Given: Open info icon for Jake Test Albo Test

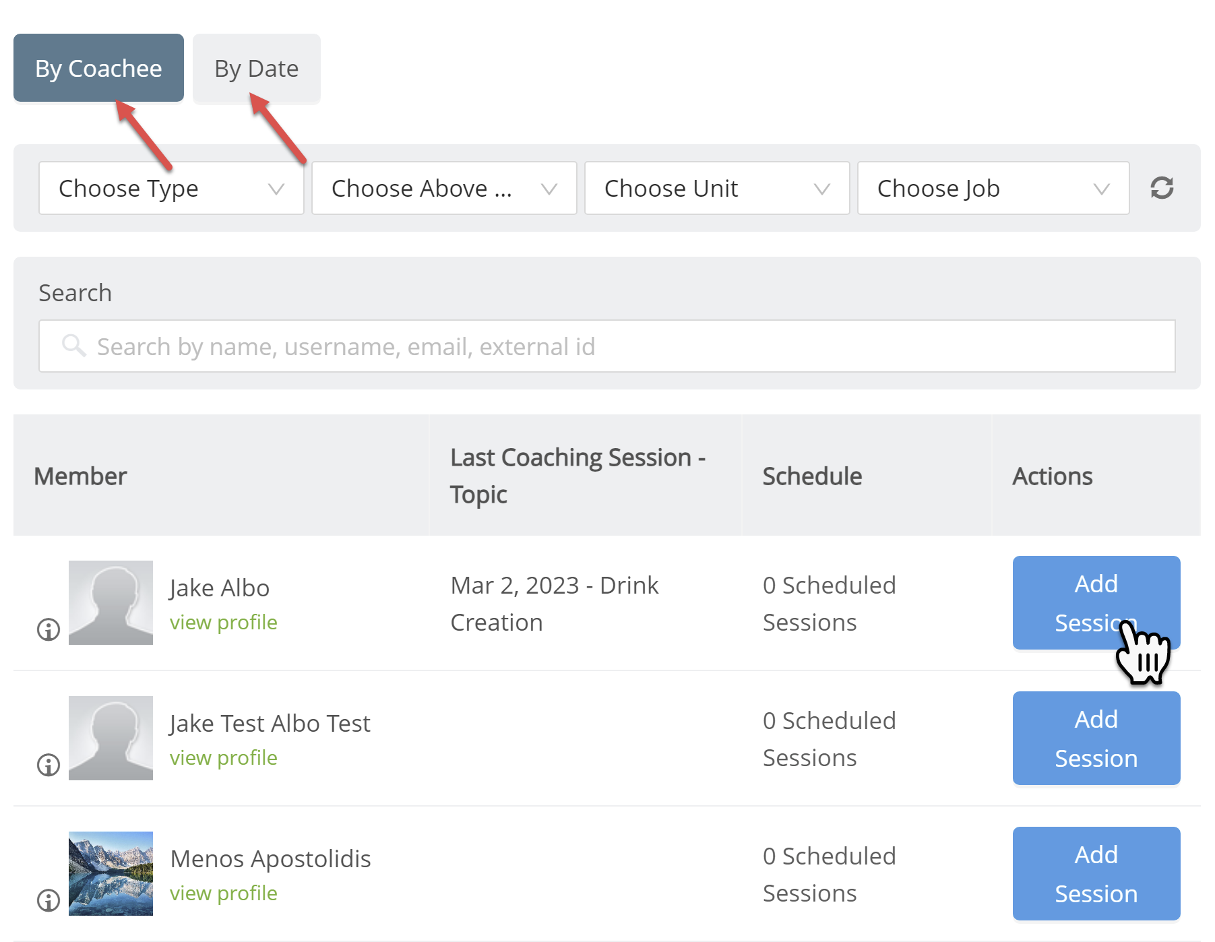Looking at the screenshot, I should [48, 765].
